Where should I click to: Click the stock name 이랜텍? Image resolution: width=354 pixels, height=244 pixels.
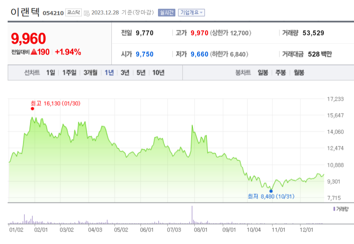point(25,12)
